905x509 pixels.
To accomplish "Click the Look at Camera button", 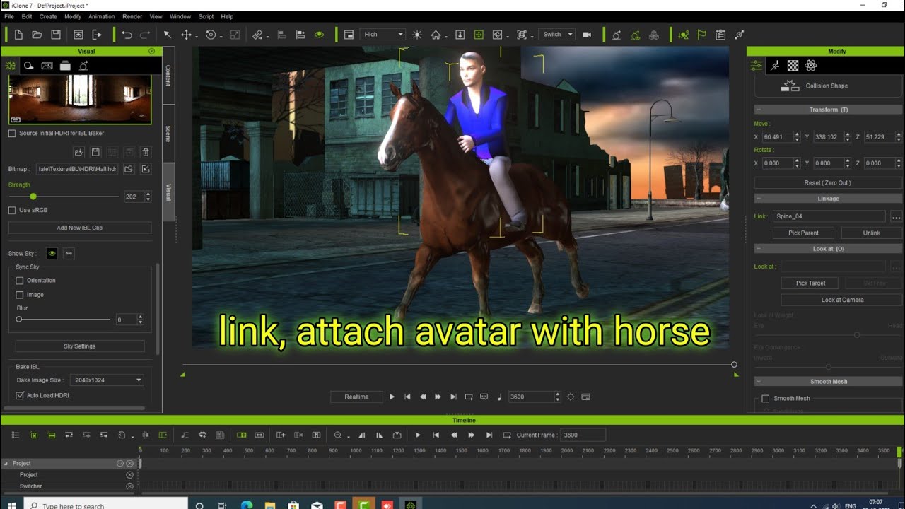I will click(842, 300).
